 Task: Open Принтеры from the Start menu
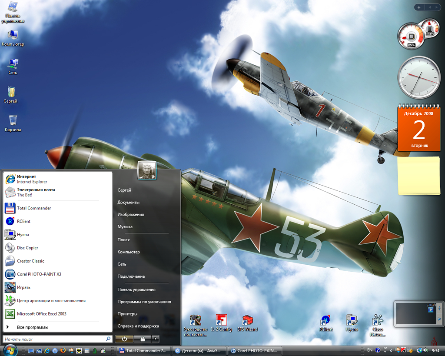pyautogui.click(x=127, y=314)
